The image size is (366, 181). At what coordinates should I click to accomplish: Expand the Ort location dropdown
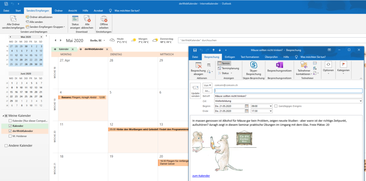point(360,101)
